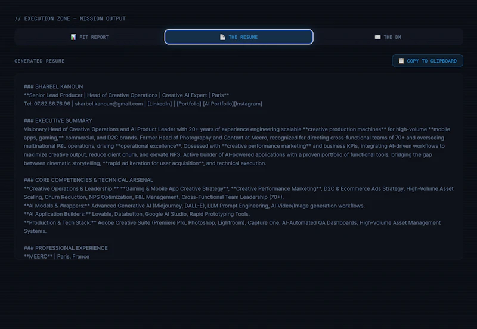Click the '### SHARBEL KANOUN' line
Screen dimensions: 477x329
(54, 86)
